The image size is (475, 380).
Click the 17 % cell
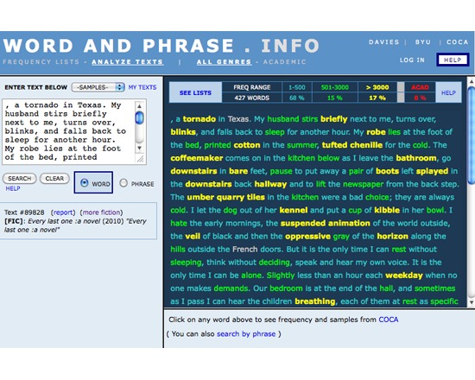(377, 98)
